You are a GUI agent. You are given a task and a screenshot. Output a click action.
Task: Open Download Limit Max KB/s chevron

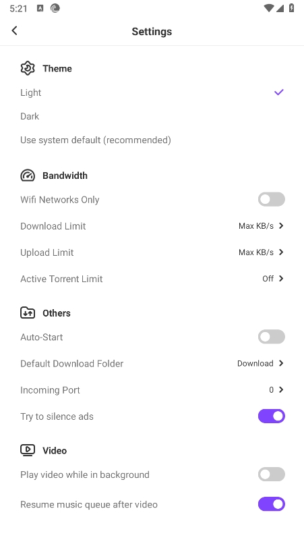(x=261, y=226)
